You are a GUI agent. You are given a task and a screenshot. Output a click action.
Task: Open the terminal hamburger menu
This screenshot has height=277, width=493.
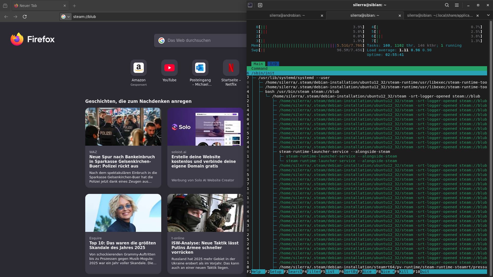point(457,5)
